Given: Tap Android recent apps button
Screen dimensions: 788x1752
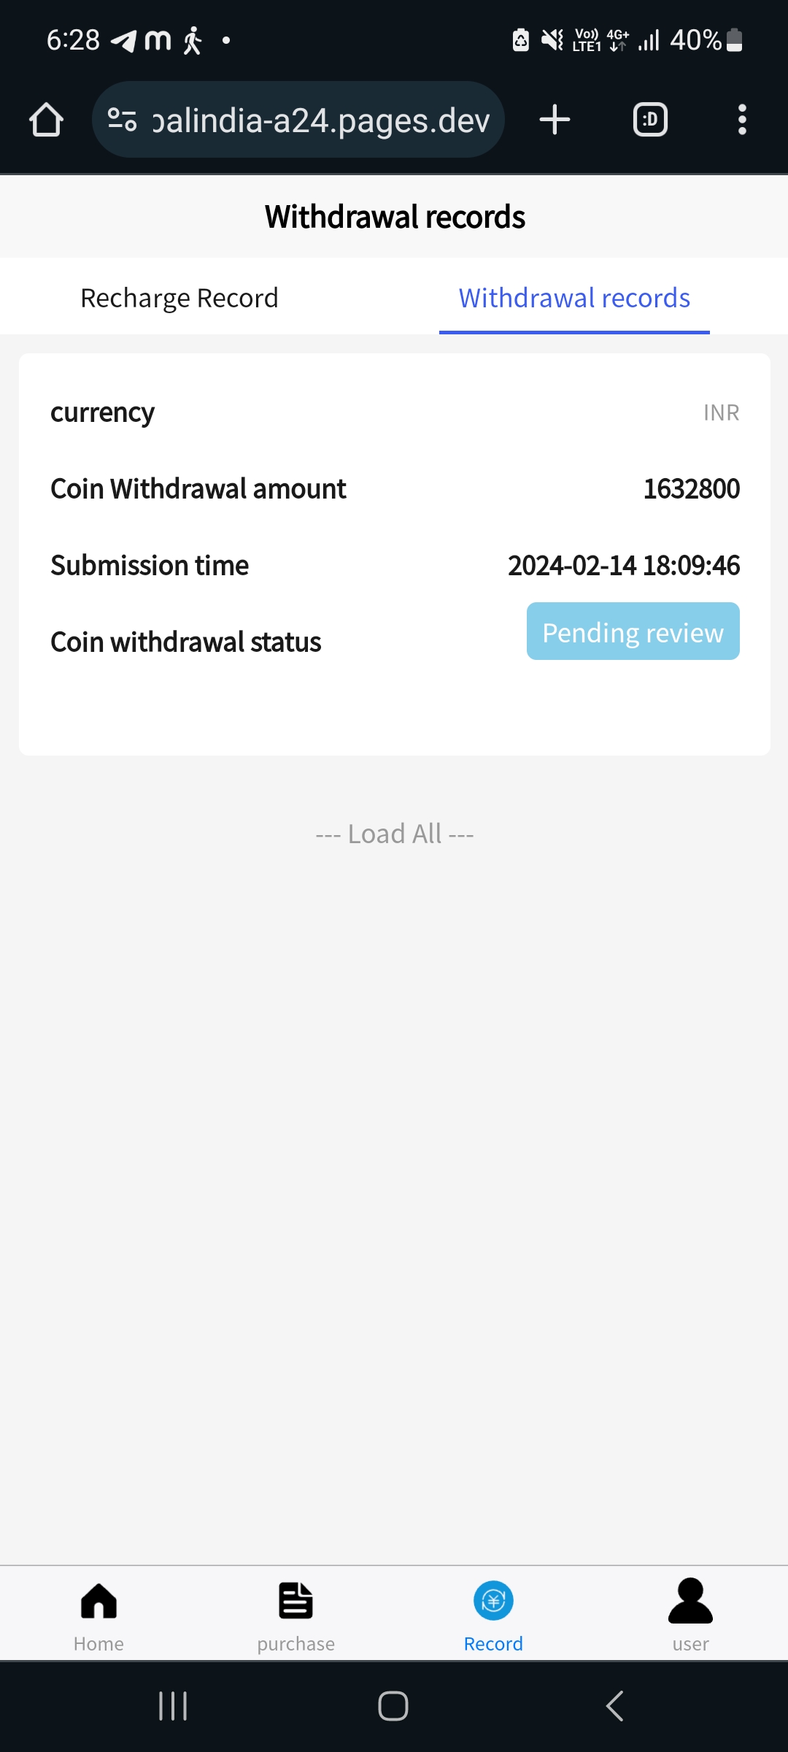Looking at the screenshot, I should pyautogui.click(x=173, y=1706).
